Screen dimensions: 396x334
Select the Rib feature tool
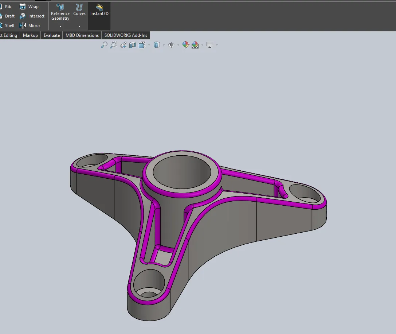tap(8, 6)
